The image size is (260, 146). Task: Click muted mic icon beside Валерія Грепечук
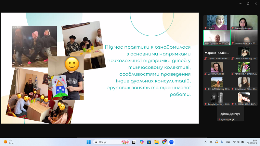[206, 104]
